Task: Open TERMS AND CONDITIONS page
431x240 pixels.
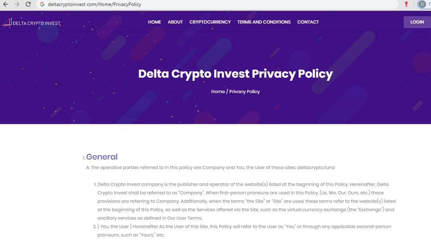Action: coord(264,22)
